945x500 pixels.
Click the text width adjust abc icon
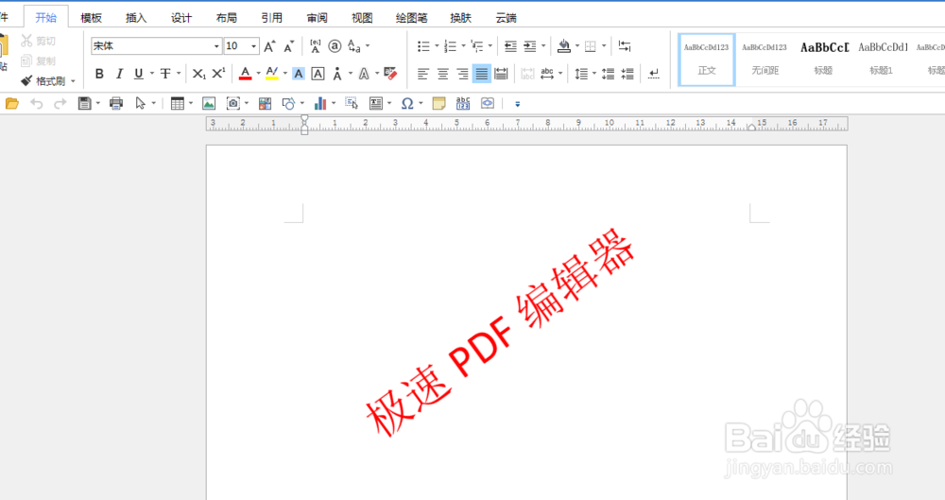tap(547, 74)
